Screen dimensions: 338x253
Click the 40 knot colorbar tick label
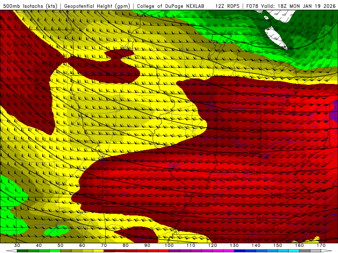(39, 245)
